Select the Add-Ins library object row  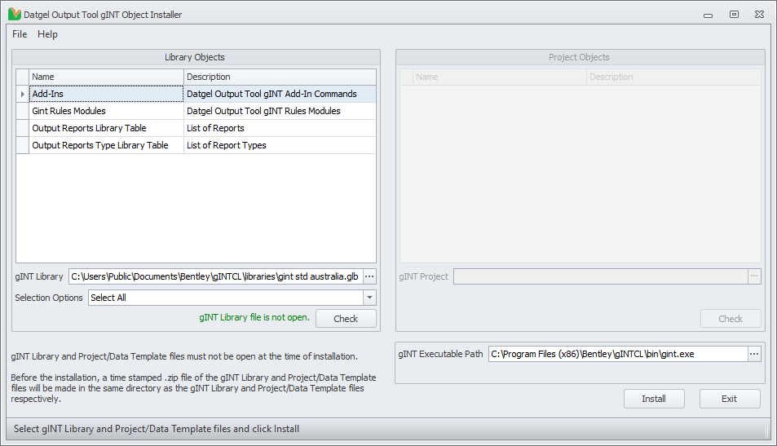[x=106, y=94]
